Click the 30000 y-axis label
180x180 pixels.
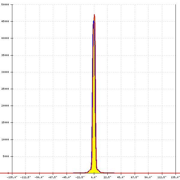coord(5,72)
